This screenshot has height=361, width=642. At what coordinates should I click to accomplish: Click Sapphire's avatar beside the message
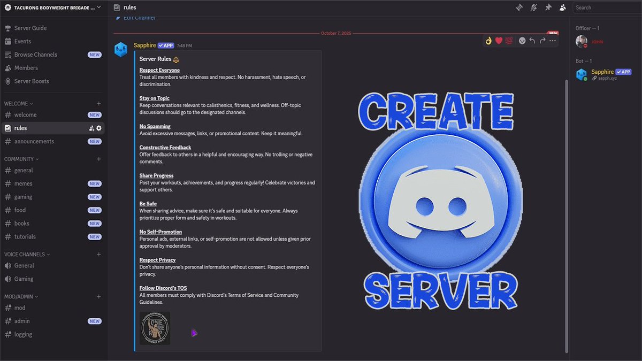[121, 49]
